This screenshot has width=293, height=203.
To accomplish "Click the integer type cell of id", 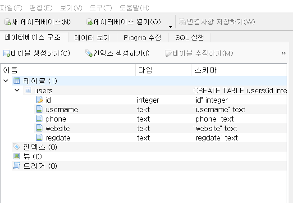I will tap(148, 100).
